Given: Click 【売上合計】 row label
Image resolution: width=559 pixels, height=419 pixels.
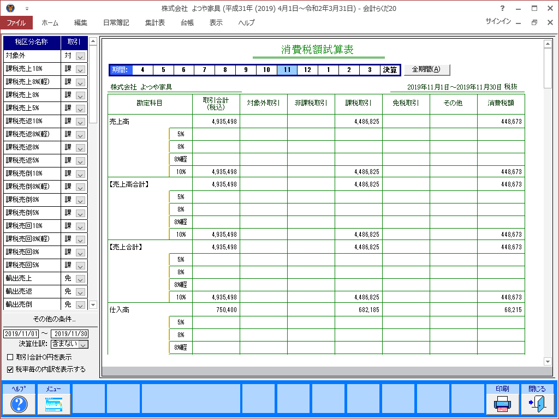Looking at the screenshot, I should click(126, 247).
